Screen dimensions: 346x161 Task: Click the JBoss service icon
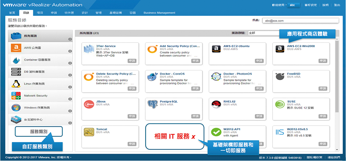pos(89,104)
